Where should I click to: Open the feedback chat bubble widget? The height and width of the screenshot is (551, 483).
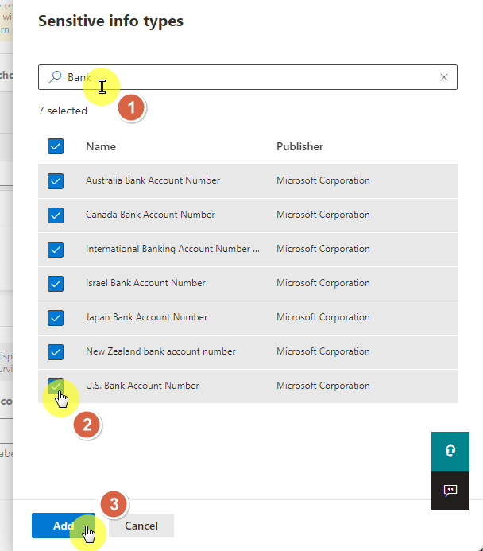(x=450, y=491)
